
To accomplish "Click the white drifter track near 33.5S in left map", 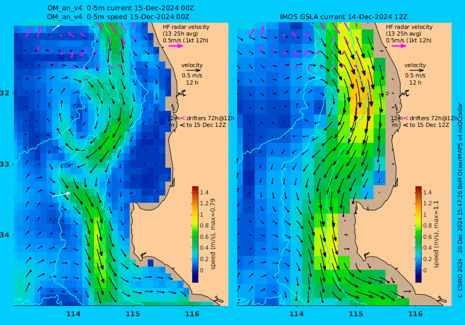I will point(61,194).
